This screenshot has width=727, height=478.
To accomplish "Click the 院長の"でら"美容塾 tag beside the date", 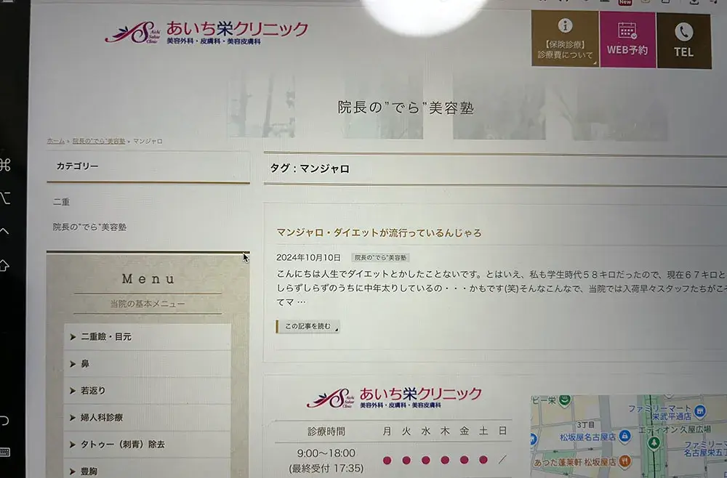I will tap(380, 258).
